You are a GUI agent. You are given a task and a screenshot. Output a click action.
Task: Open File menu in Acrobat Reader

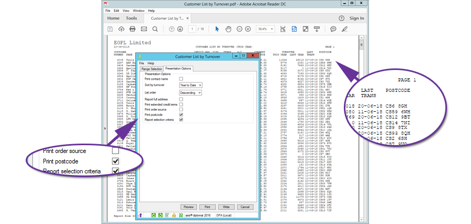pos(108,10)
